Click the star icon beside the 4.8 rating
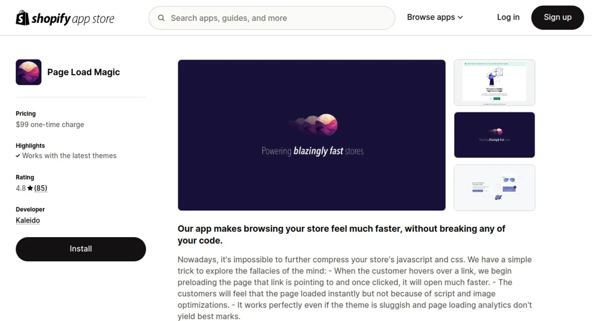Image resolution: width=592 pixels, height=321 pixels. (x=30, y=188)
